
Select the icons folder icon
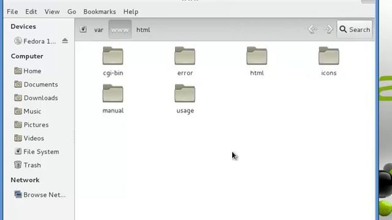(329, 56)
